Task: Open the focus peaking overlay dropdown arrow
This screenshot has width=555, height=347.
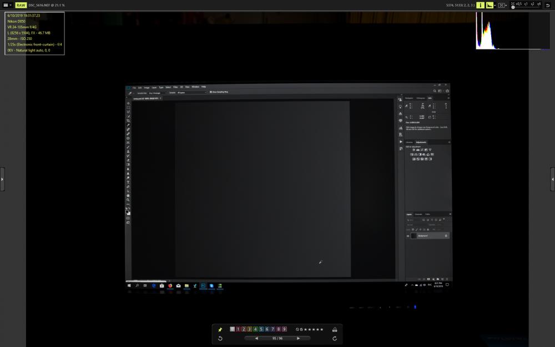Action: pyautogui.click(x=506, y=6)
